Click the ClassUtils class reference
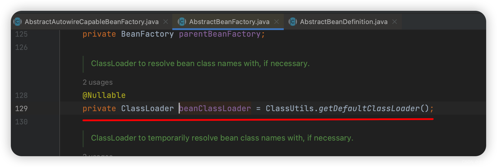Image resolution: width=497 pixels, height=167 pixels. click(290, 108)
